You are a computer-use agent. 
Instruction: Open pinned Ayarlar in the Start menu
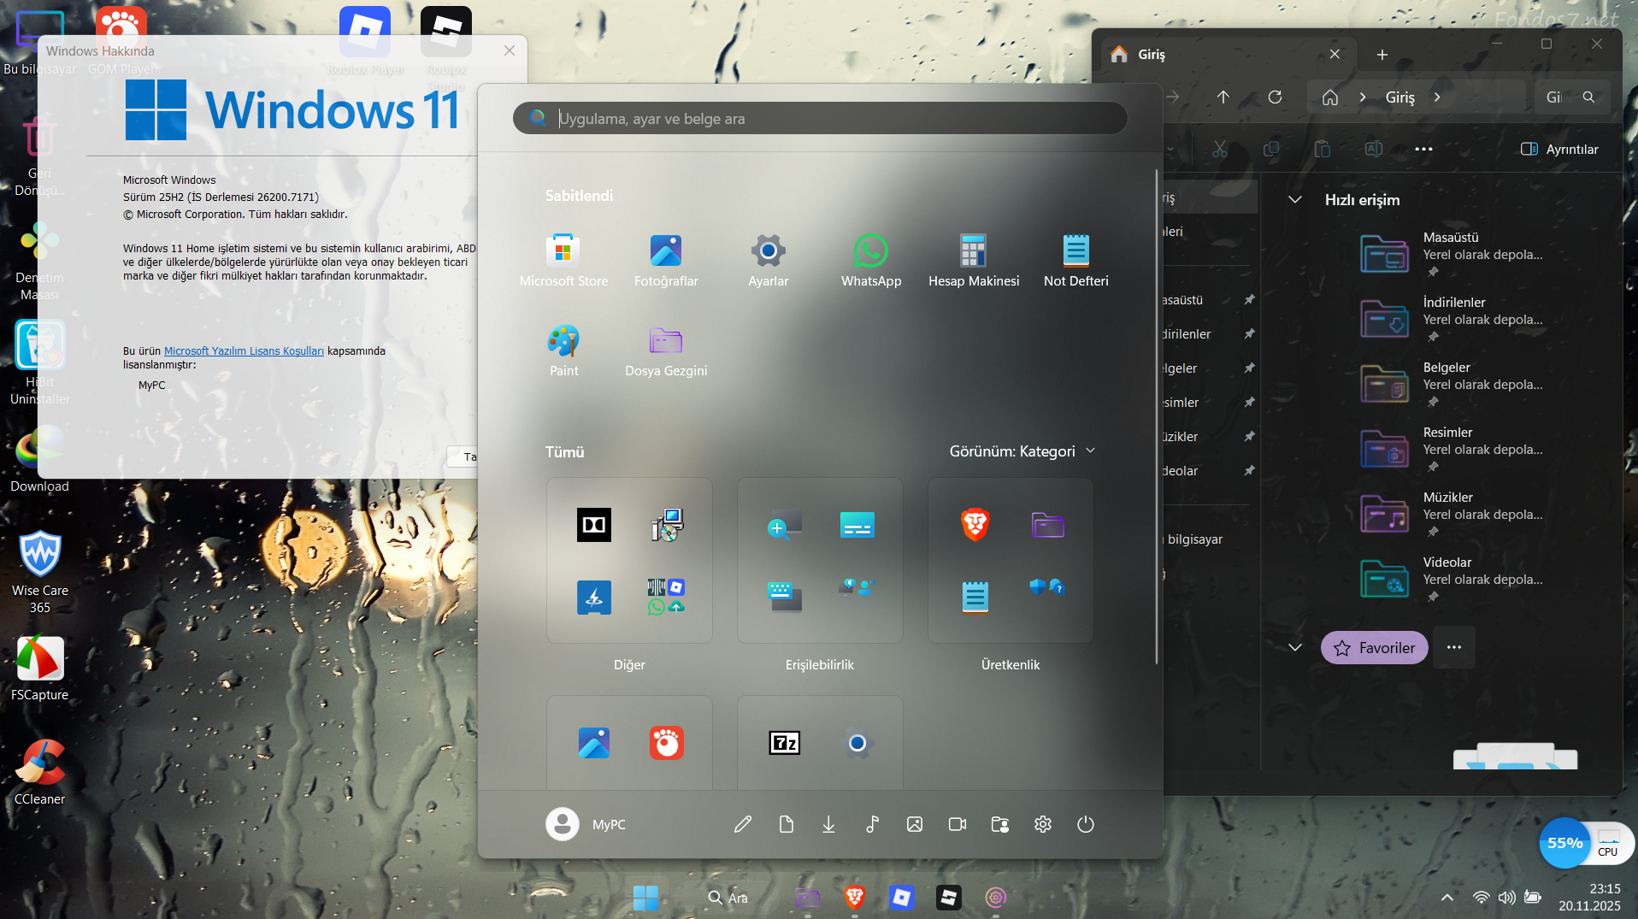pyautogui.click(x=769, y=261)
